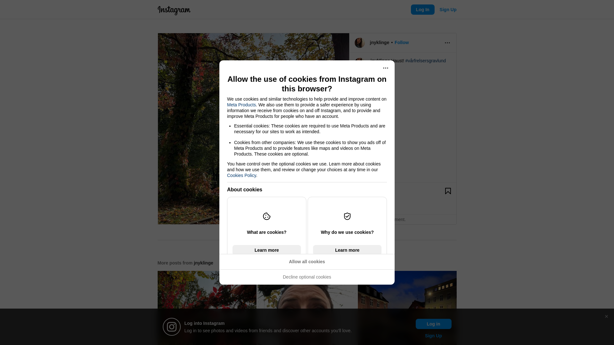Expand Learn more under What are cookies
The width and height of the screenshot is (614, 345).
[267, 250]
